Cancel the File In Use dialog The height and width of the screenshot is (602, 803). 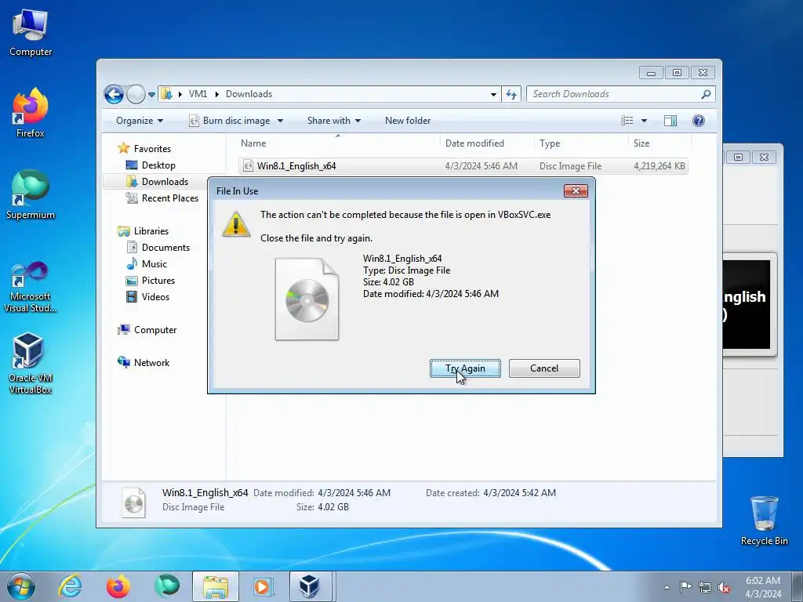coord(544,368)
